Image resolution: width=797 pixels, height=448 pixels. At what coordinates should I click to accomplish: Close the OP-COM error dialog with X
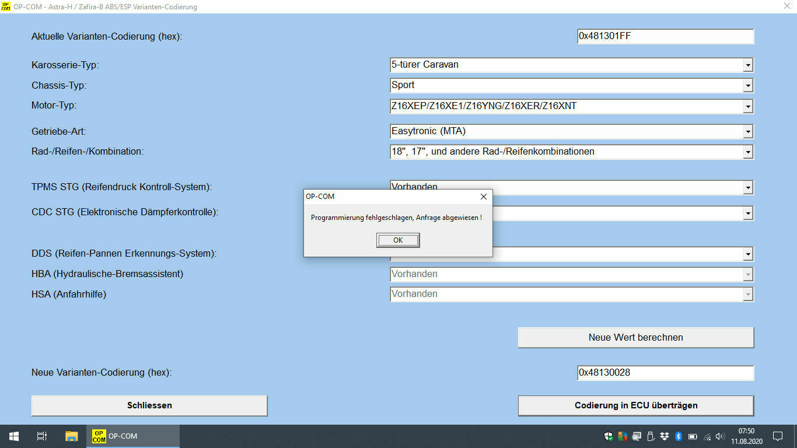(x=483, y=197)
